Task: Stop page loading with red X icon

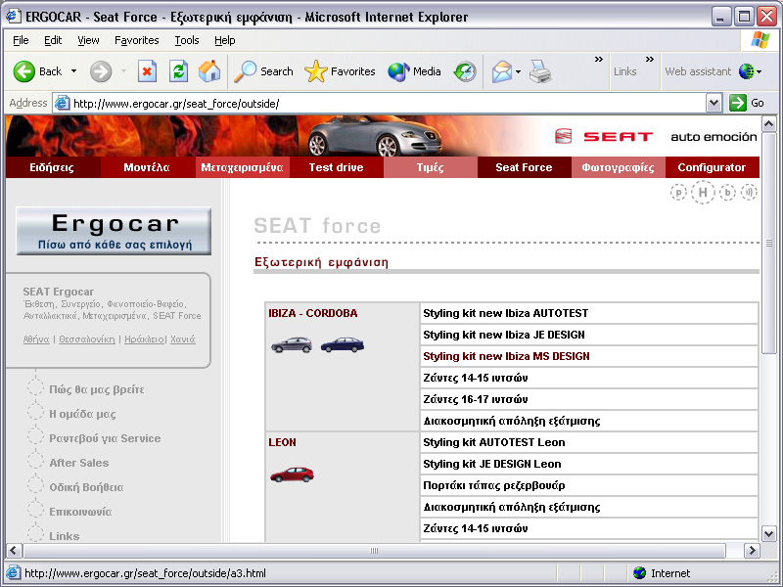Action: click(x=147, y=71)
